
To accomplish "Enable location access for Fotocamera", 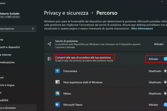I will (165, 71).
